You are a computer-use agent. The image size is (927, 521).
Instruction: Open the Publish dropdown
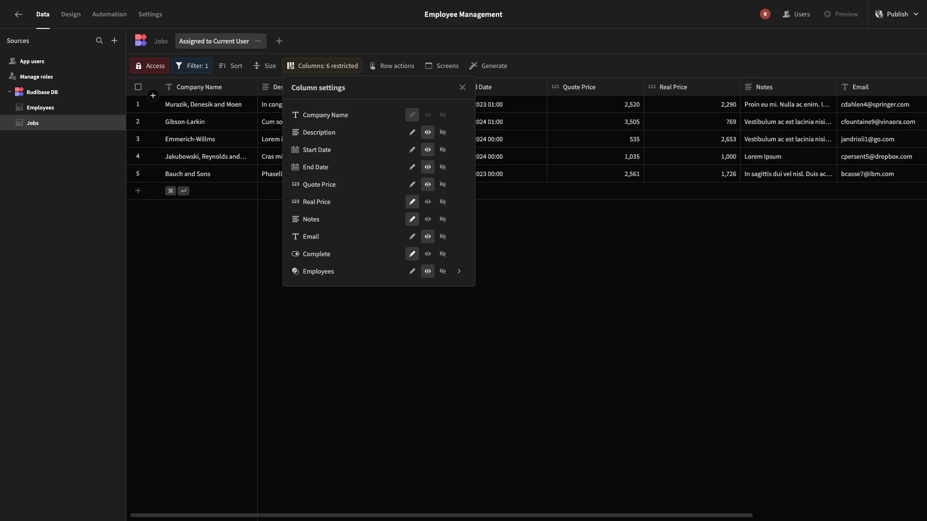click(x=897, y=14)
